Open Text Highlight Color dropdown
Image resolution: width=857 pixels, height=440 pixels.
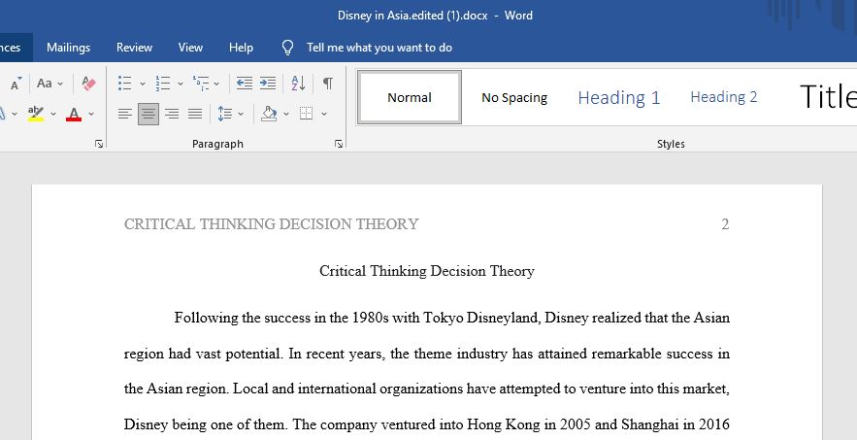53,114
